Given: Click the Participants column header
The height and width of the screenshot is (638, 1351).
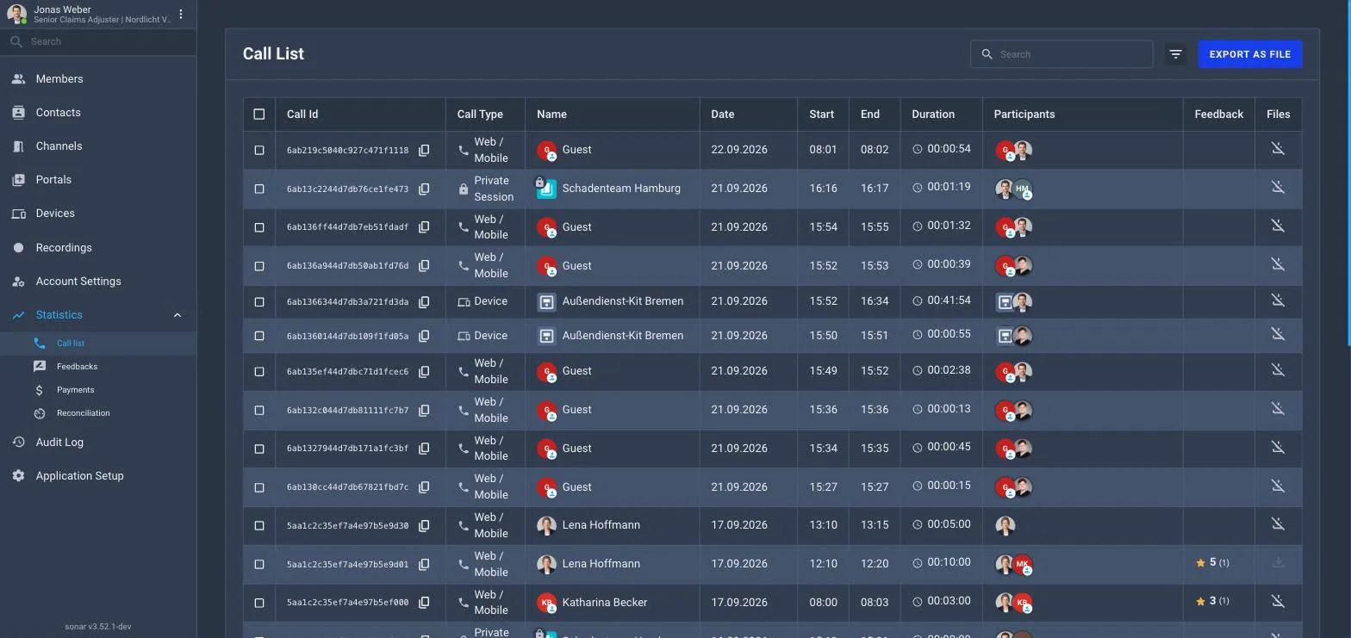Looking at the screenshot, I should (1024, 114).
